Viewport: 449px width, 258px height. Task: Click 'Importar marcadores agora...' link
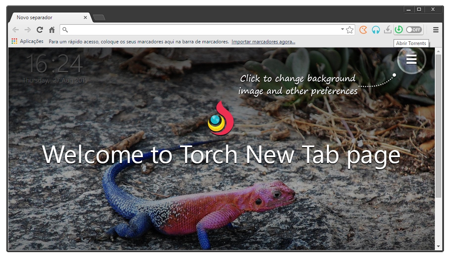click(263, 42)
